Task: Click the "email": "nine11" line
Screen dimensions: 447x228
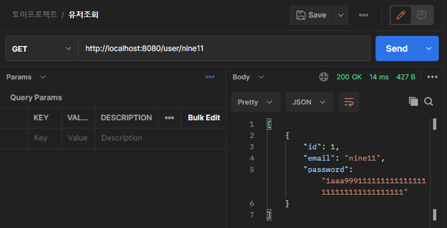Action: point(344,158)
